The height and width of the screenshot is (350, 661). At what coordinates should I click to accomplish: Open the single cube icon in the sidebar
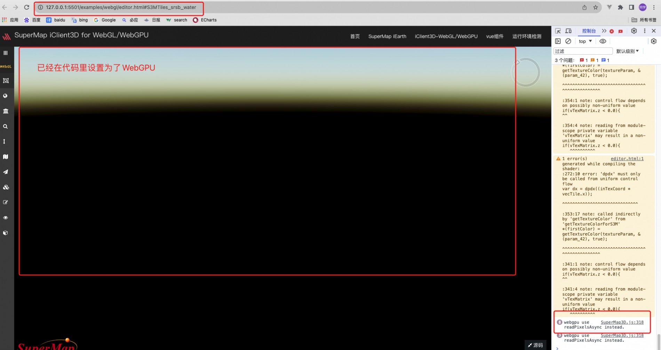tap(5, 233)
